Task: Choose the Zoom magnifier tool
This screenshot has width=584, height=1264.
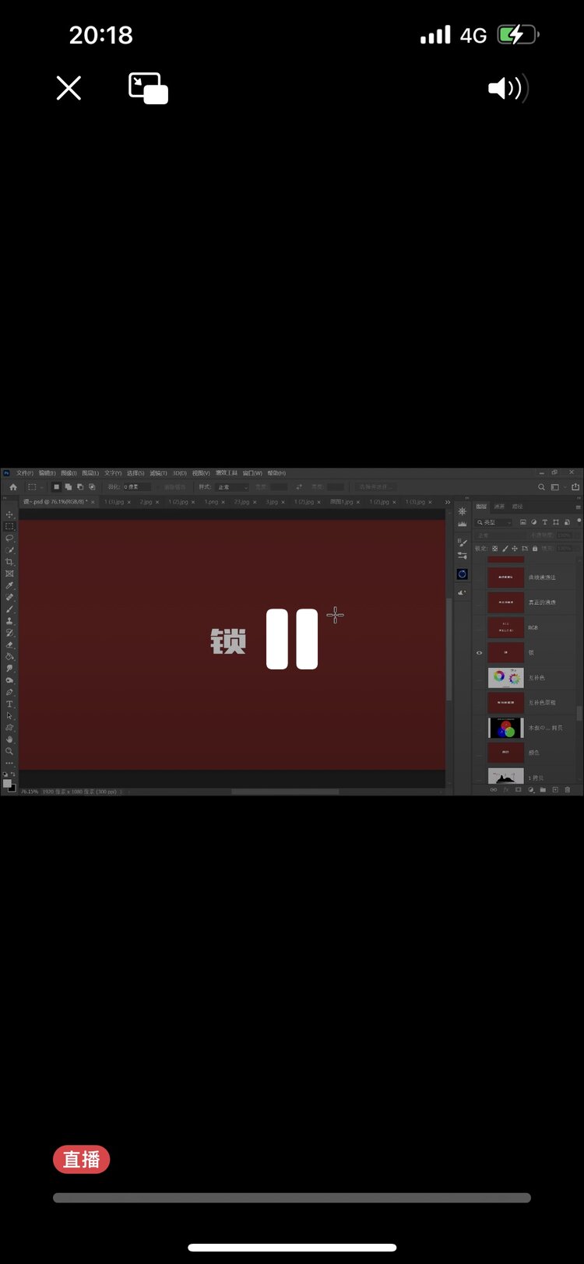Action: pos(9,751)
